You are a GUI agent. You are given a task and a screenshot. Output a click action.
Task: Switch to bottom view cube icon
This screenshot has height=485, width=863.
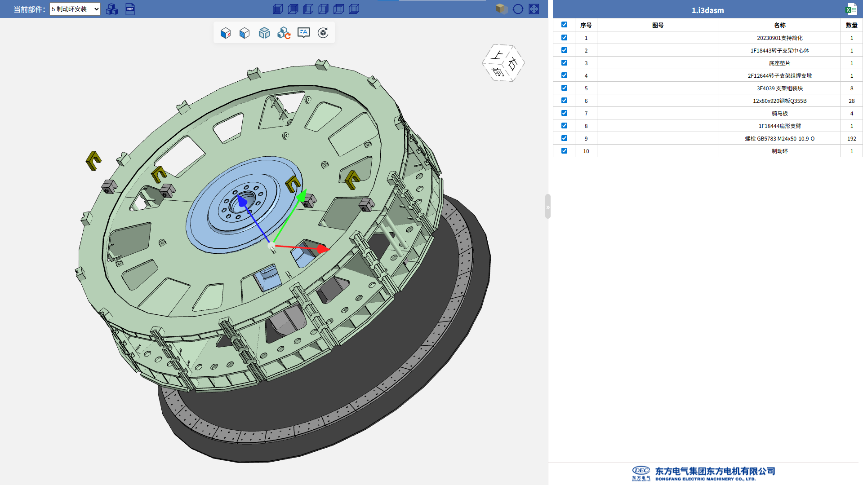coord(354,9)
